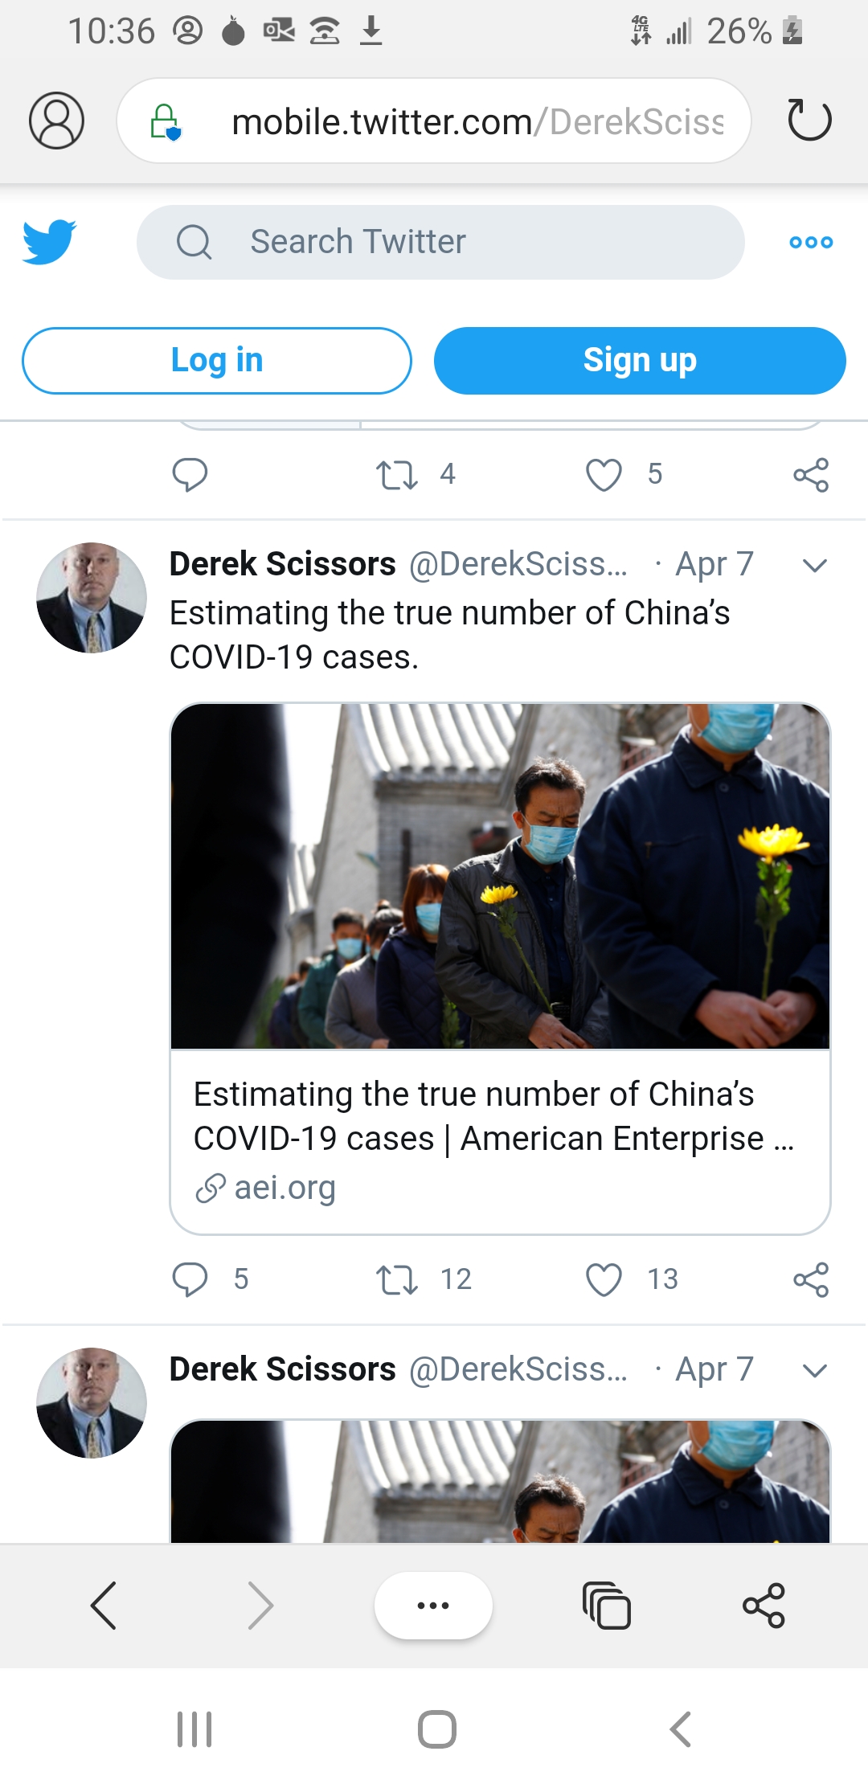Open the browser overflow menu with three dots

coord(433,1605)
